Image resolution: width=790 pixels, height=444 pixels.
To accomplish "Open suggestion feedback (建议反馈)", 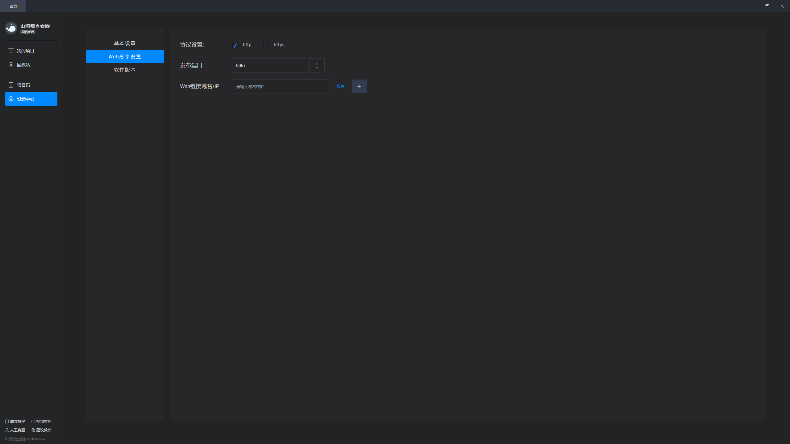I will click(41, 430).
